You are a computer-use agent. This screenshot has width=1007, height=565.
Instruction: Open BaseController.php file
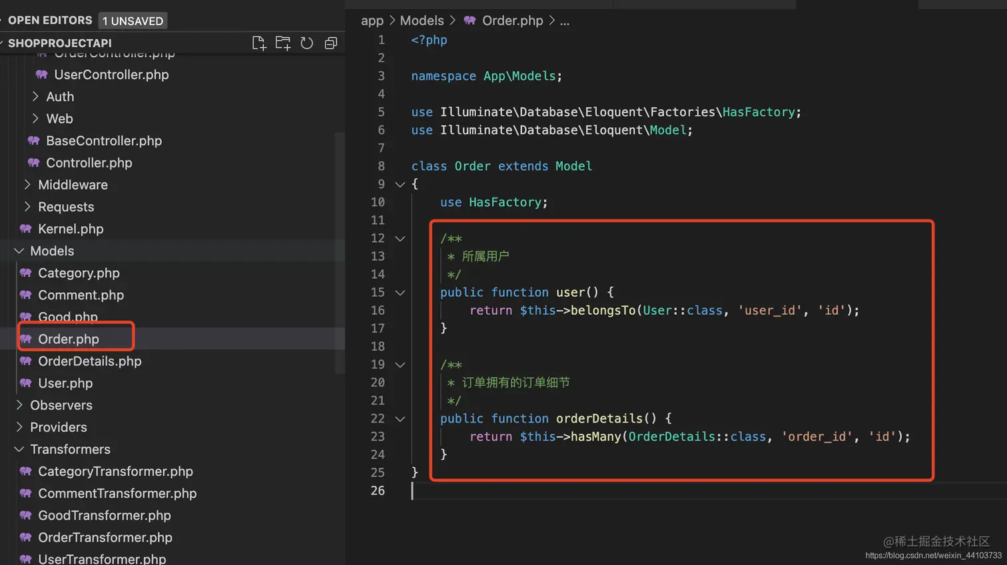point(104,140)
